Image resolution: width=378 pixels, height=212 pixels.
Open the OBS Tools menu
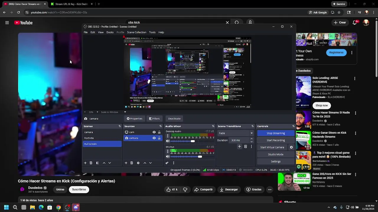[152, 32]
